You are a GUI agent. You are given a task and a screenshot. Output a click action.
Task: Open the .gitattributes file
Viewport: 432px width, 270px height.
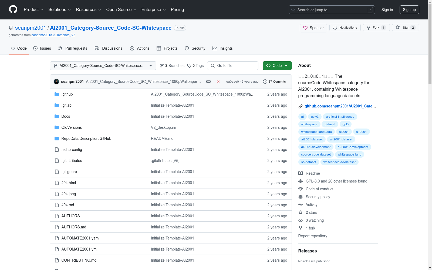[x=72, y=161]
